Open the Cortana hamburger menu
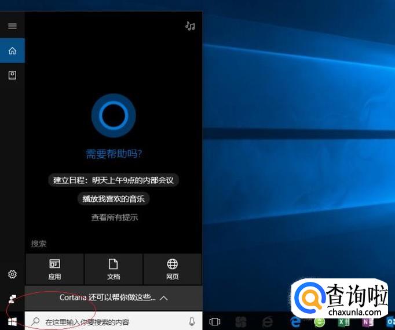395x330 pixels. pyautogui.click(x=12, y=26)
